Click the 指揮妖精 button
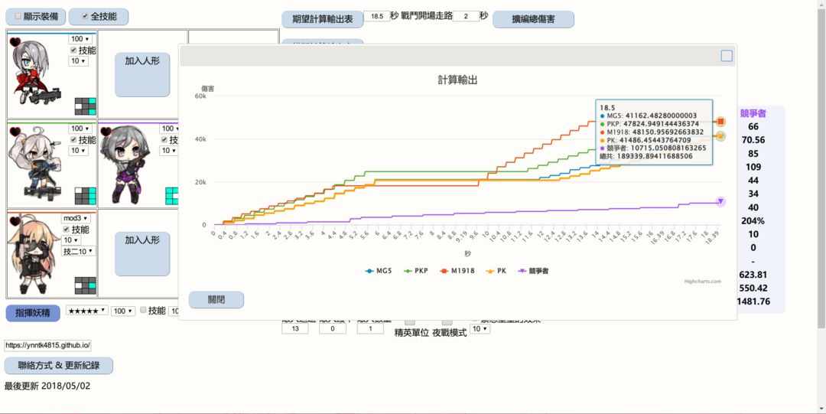Screen dimensions: 826x414 click(33, 313)
